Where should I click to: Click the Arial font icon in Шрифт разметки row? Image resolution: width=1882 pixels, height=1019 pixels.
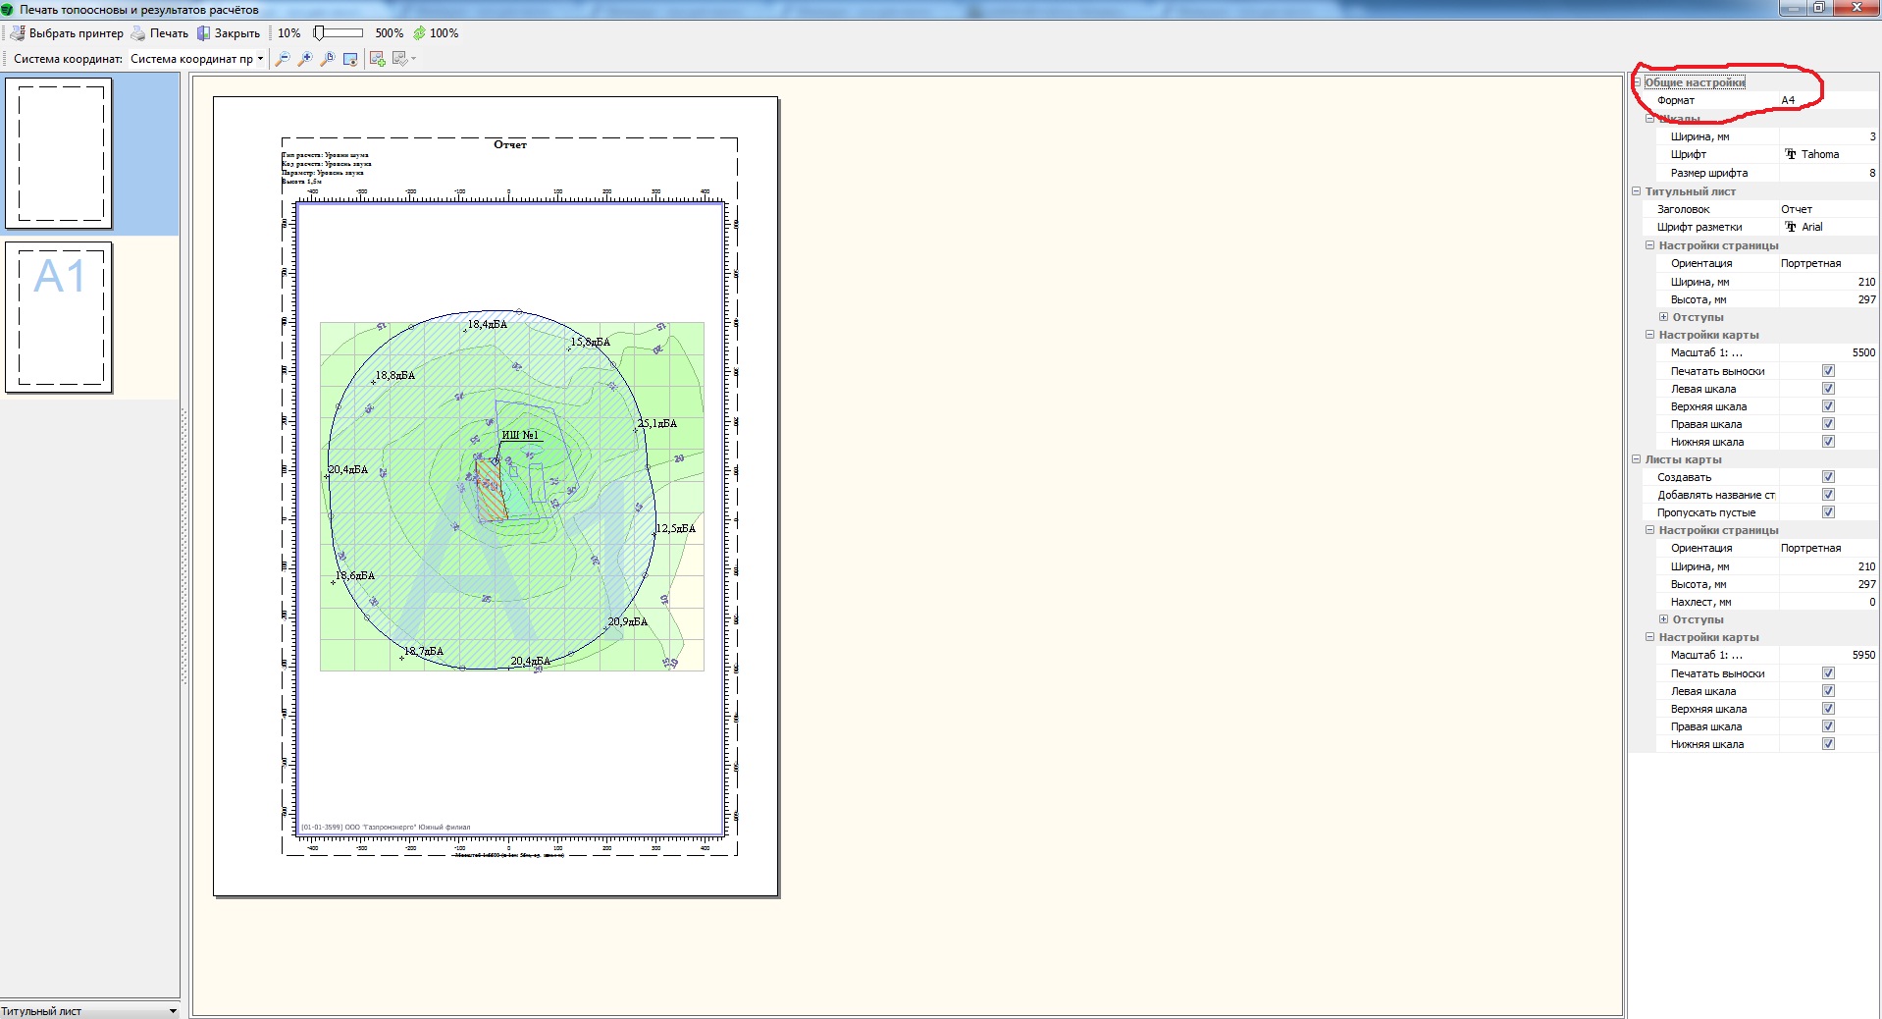(1790, 227)
